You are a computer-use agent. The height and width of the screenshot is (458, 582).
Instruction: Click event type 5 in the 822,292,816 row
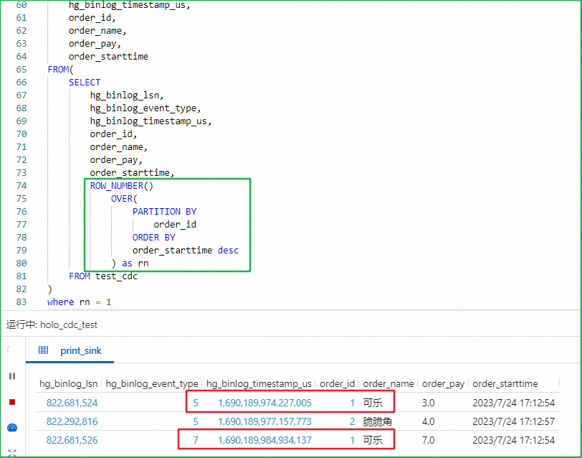[x=196, y=421]
